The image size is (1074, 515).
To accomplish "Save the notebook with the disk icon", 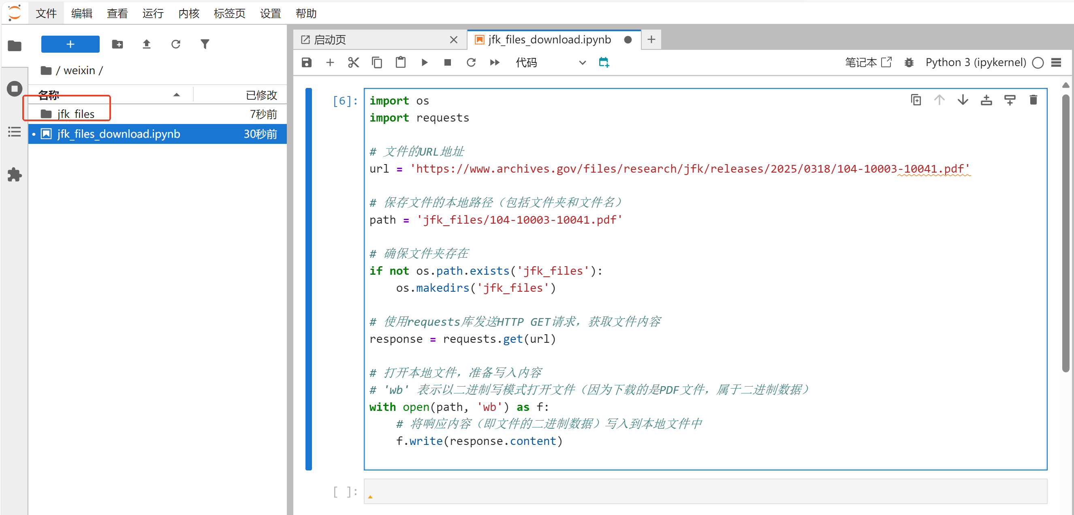I will [x=306, y=62].
